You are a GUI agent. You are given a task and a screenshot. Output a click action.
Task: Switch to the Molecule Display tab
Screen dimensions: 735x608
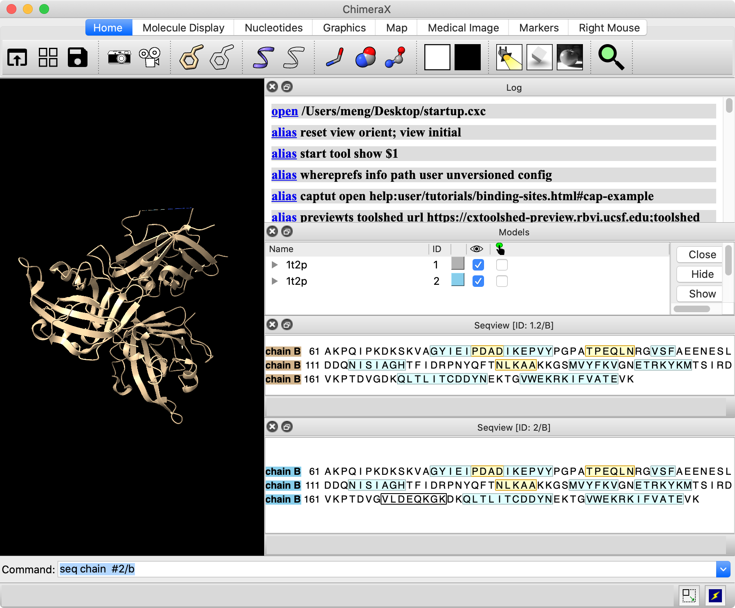(x=183, y=28)
